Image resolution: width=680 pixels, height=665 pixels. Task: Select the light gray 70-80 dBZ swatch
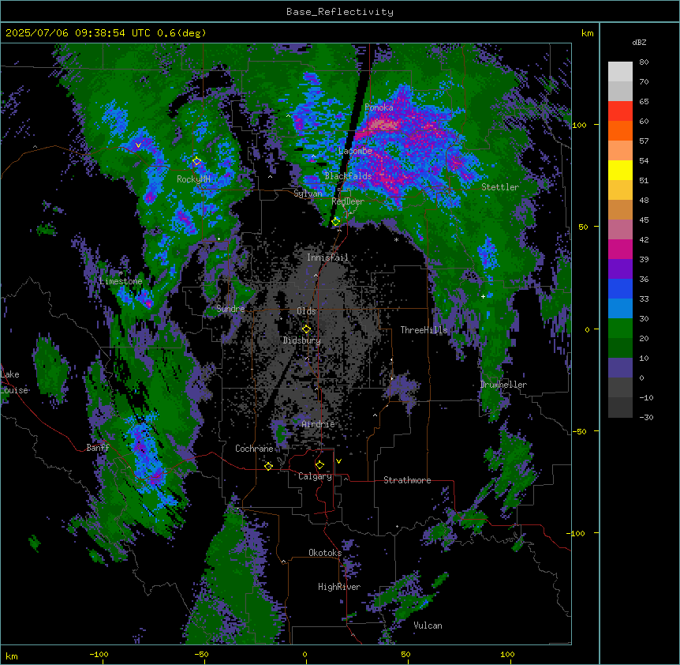pyautogui.click(x=620, y=72)
